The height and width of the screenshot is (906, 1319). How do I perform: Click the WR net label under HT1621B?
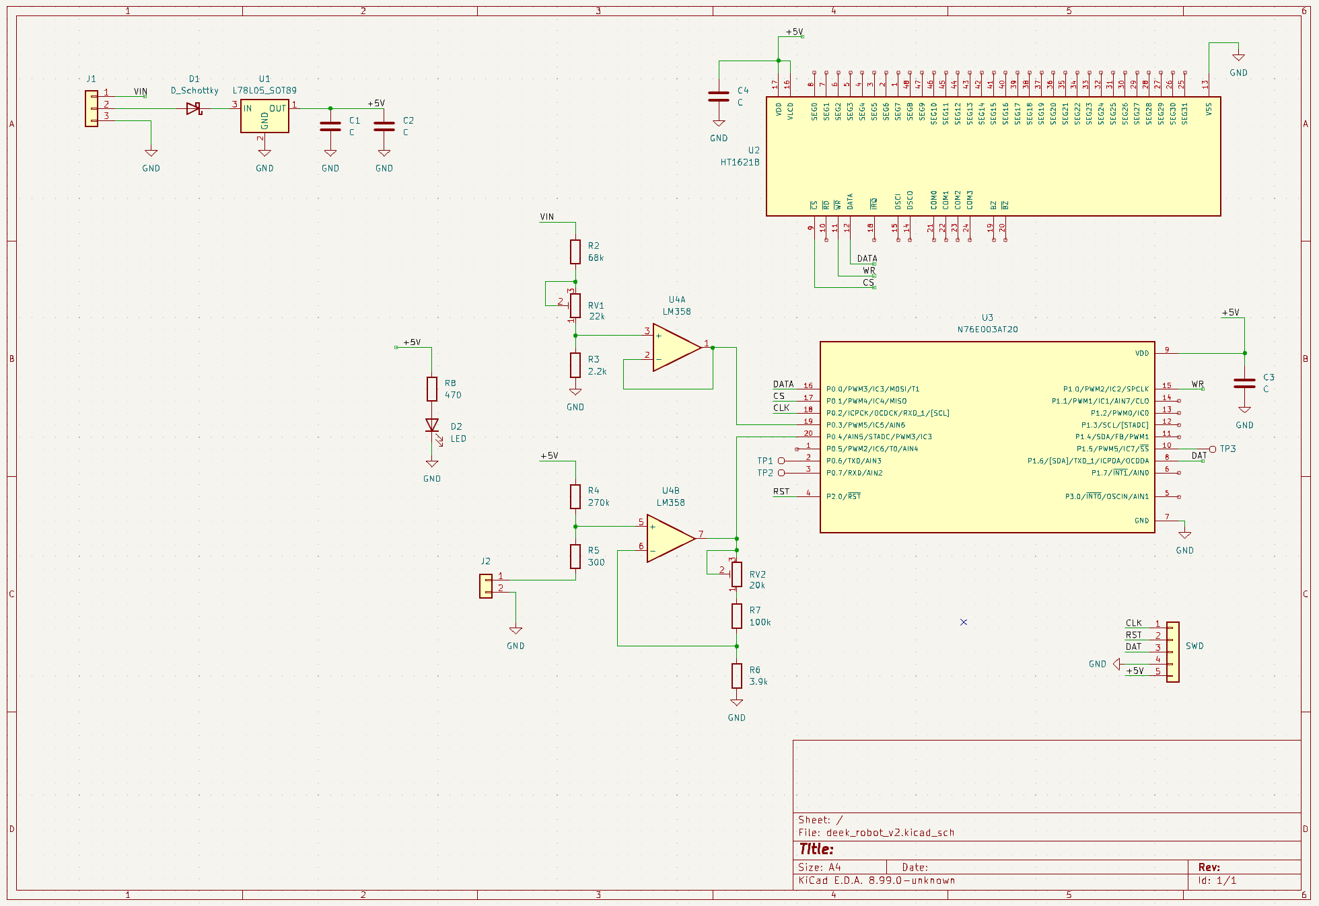click(869, 270)
